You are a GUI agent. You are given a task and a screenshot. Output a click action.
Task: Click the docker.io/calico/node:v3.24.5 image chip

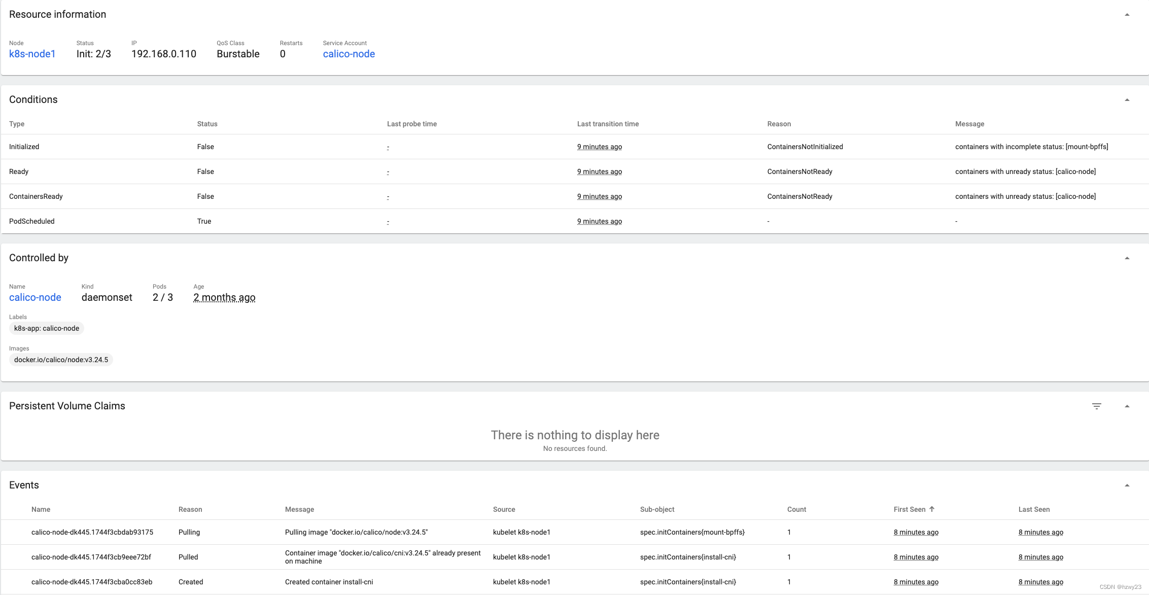point(61,360)
